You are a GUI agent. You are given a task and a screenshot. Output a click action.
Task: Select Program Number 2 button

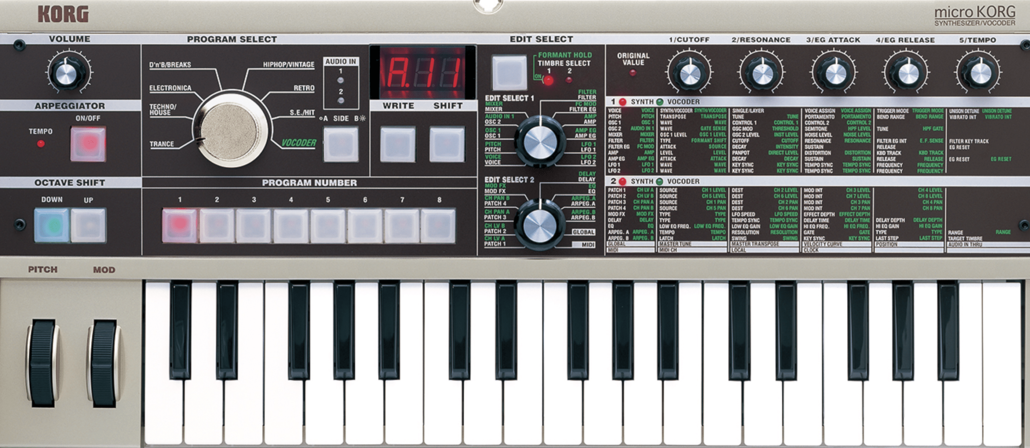217,225
